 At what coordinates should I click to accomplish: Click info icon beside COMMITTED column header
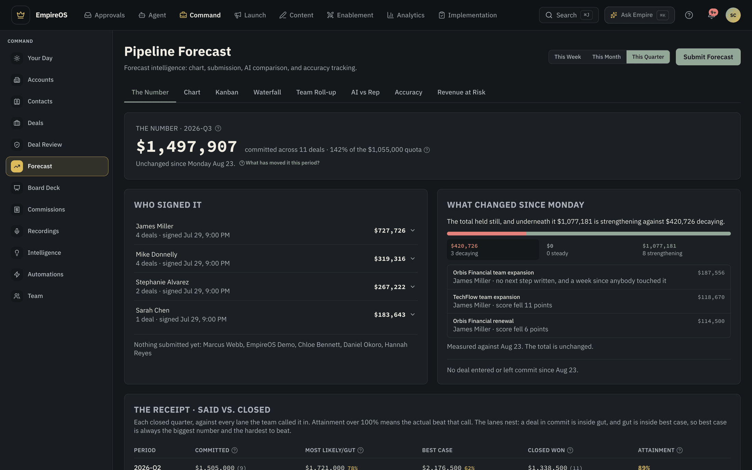(x=234, y=450)
